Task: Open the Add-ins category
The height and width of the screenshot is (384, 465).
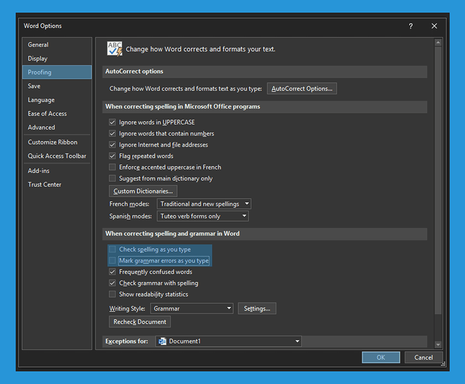Action: [x=57, y=171]
